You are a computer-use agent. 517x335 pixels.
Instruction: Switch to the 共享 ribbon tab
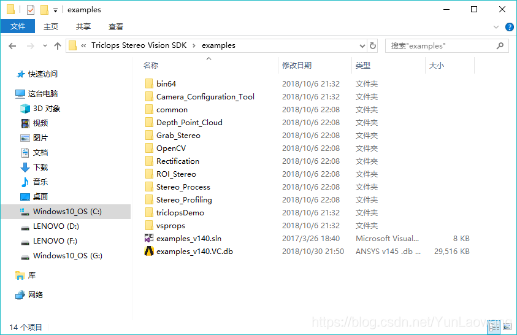point(83,27)
